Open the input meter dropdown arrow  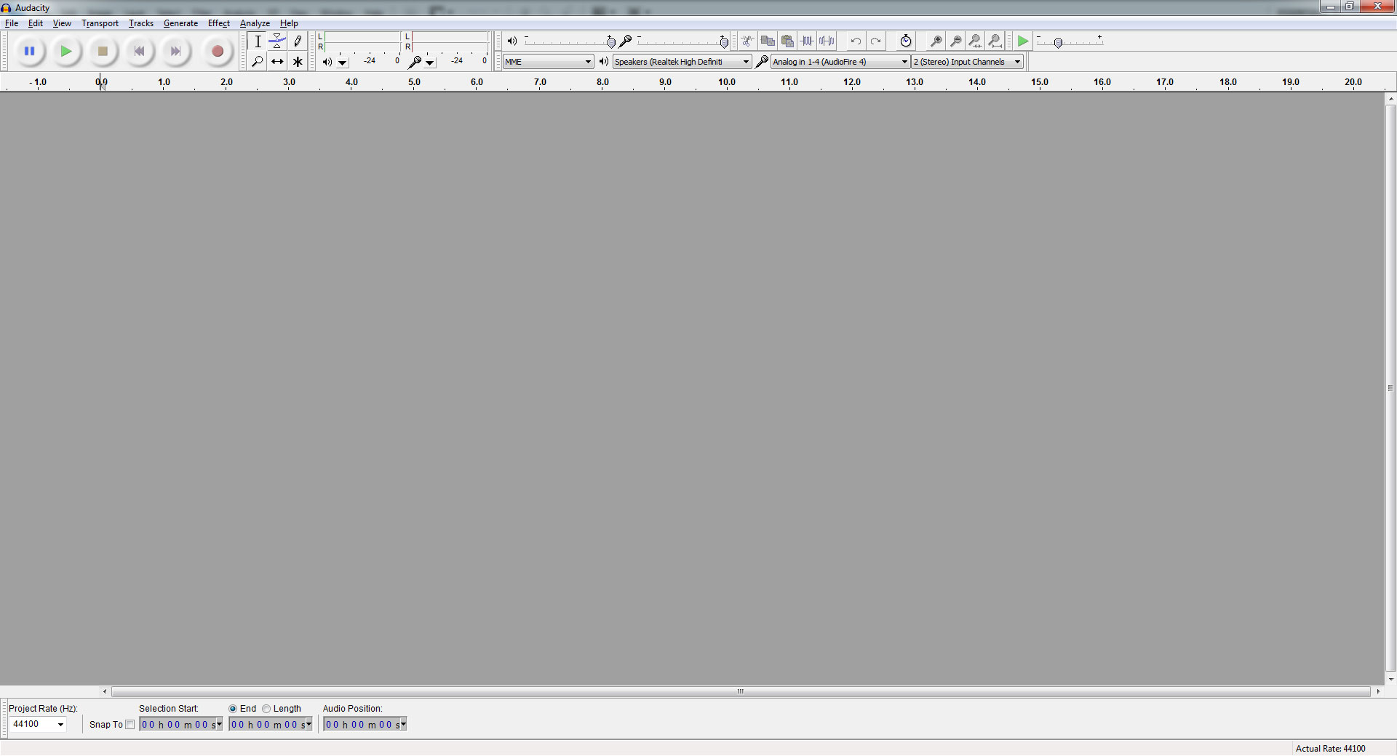(x=430, y=63)
